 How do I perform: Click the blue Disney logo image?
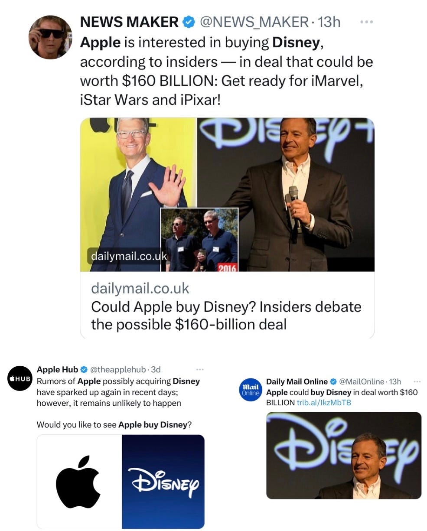click(x=163, y=481)
